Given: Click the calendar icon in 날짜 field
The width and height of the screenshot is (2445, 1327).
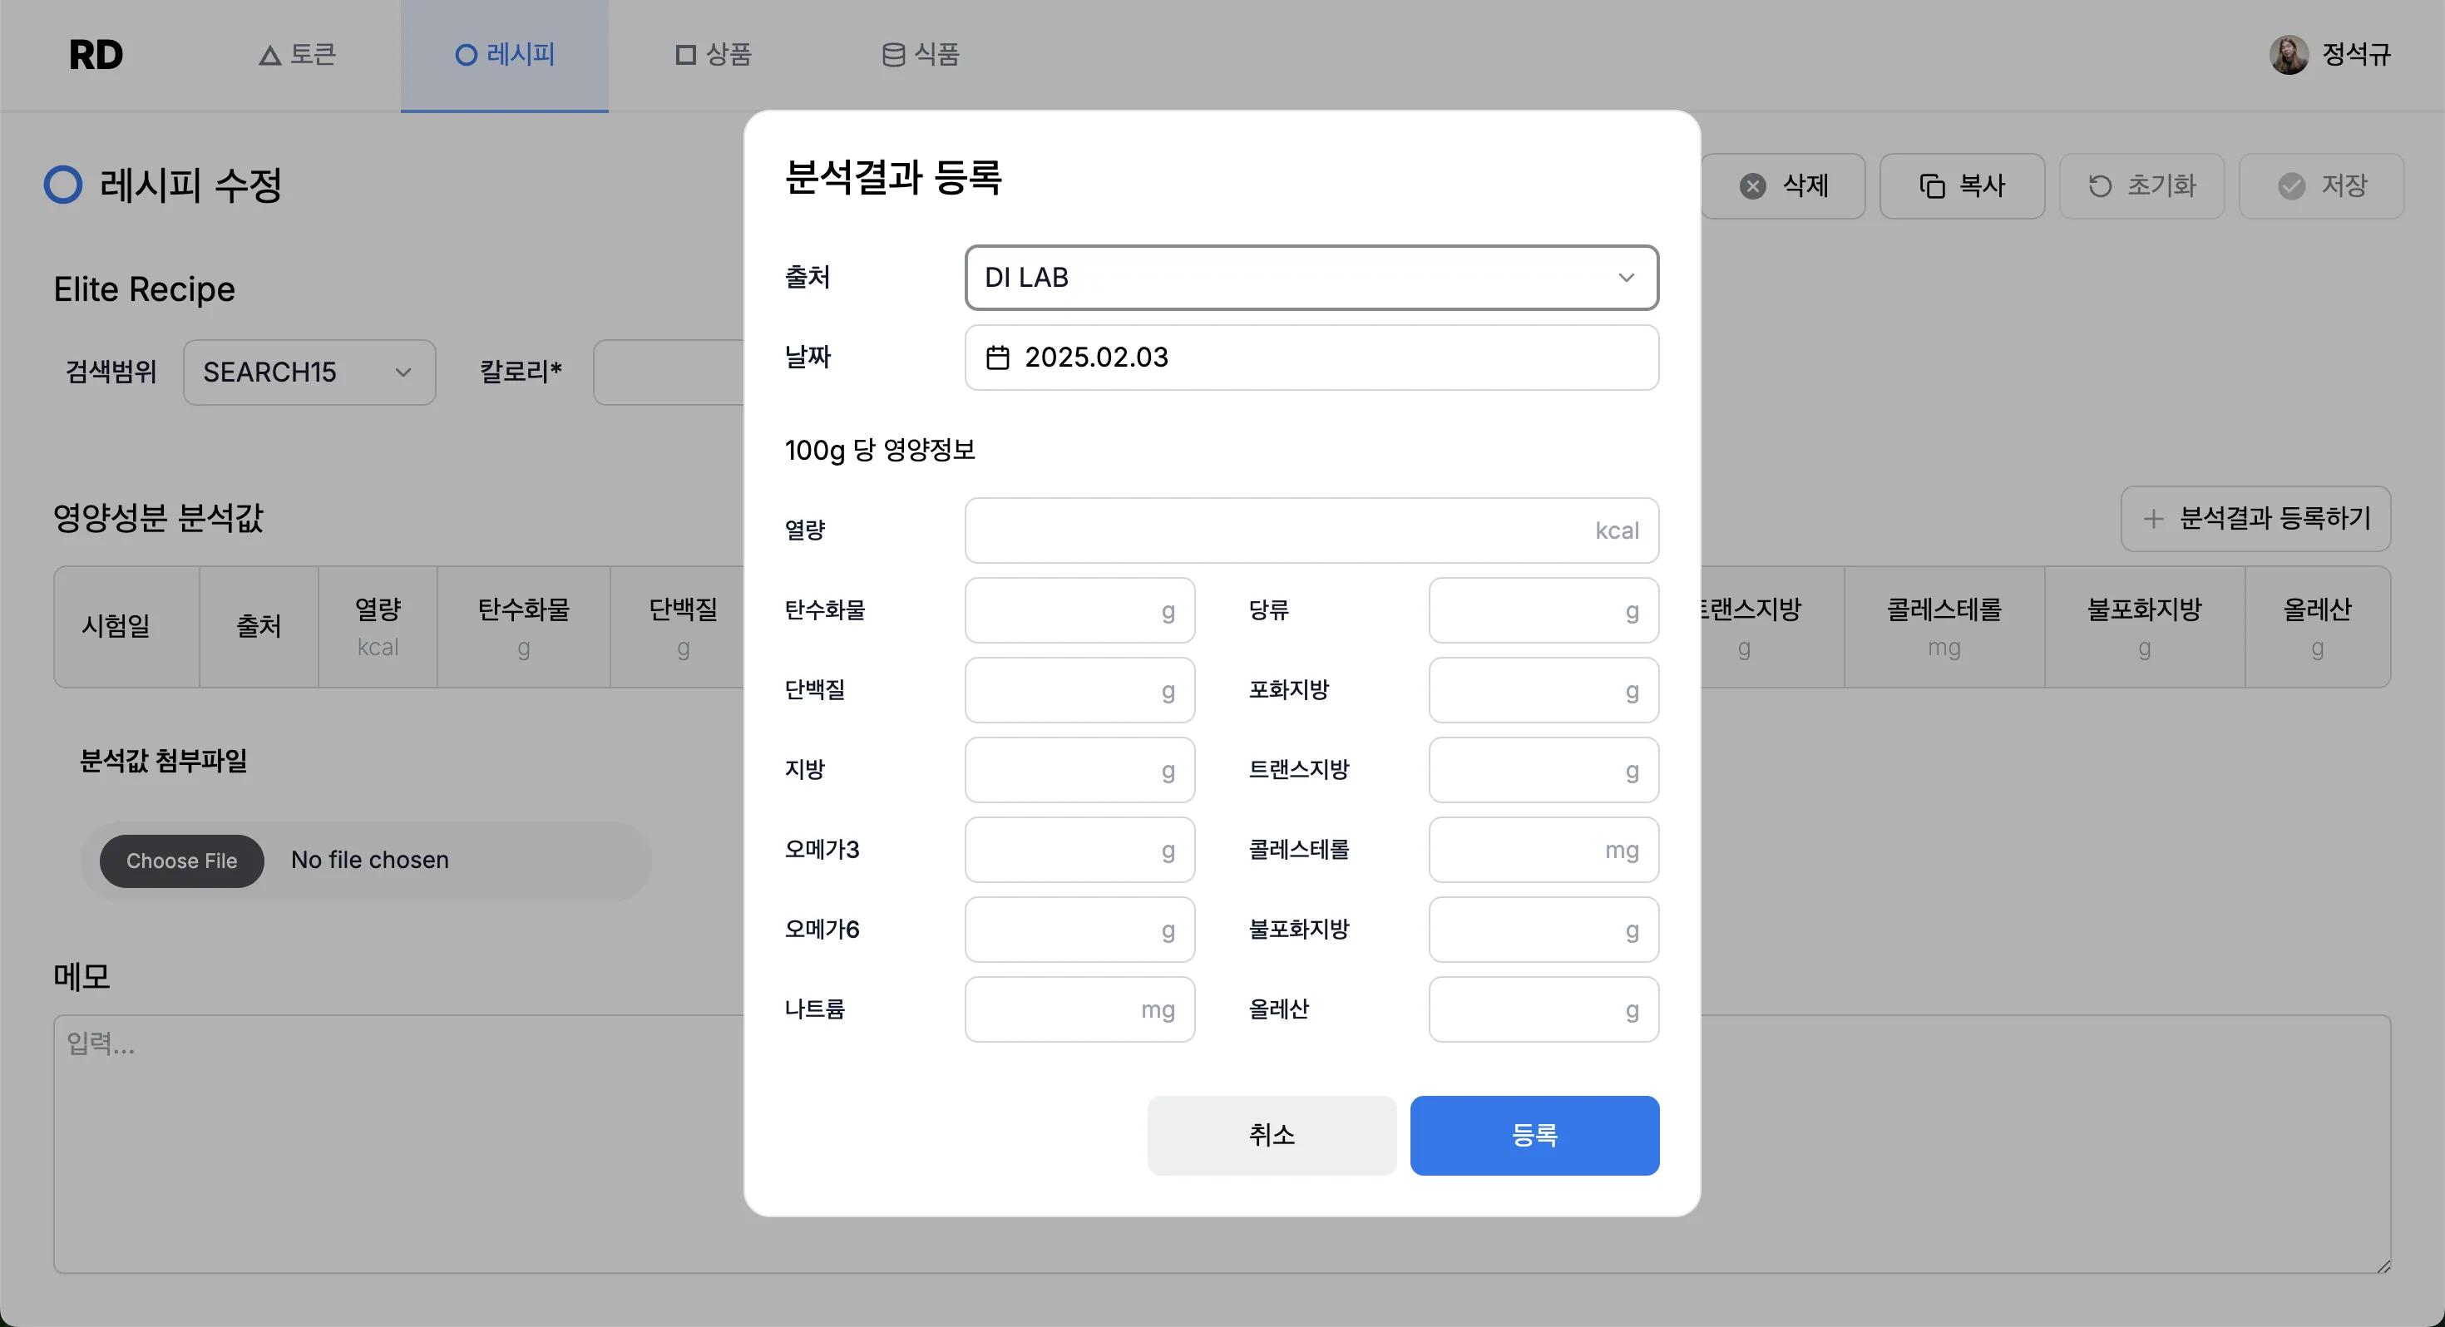Looking at the screenshot, I should [996, 358].
